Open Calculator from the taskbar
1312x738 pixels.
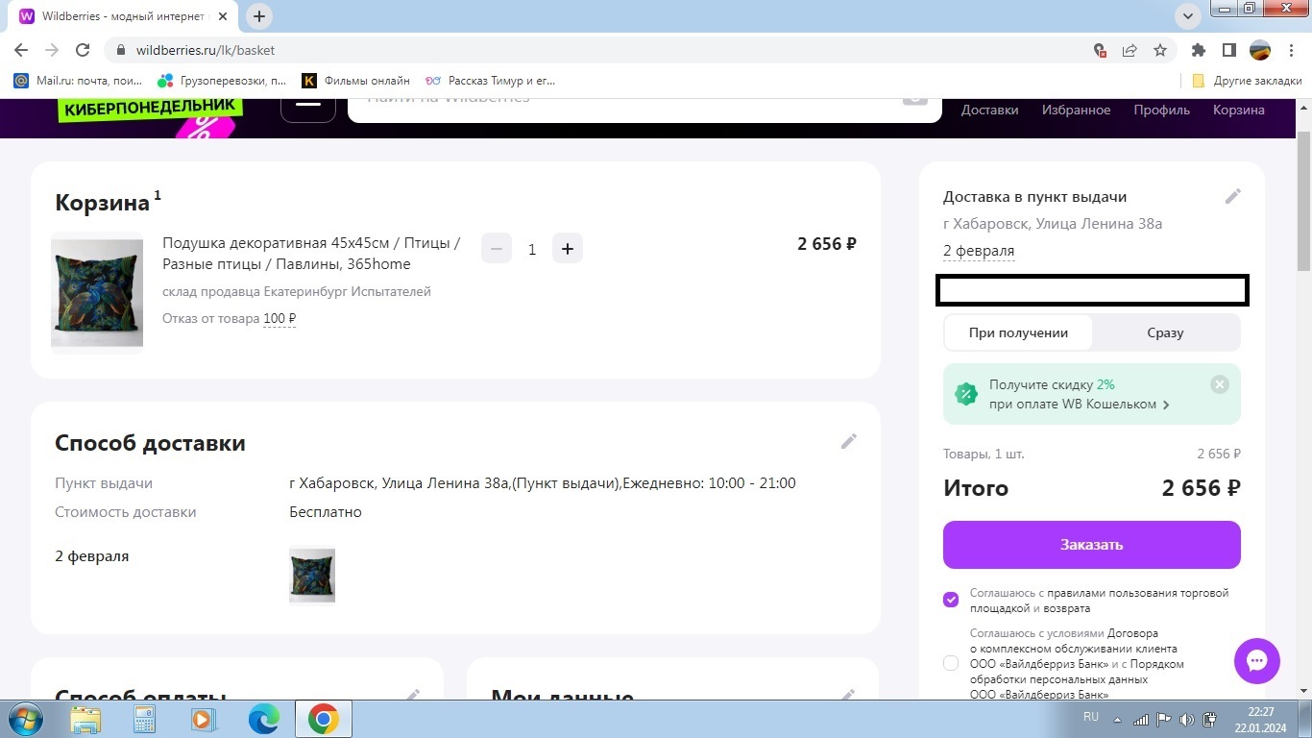click(144, 719)
